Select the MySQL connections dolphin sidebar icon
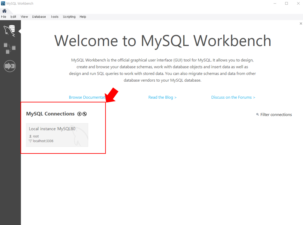 (9, 31)
